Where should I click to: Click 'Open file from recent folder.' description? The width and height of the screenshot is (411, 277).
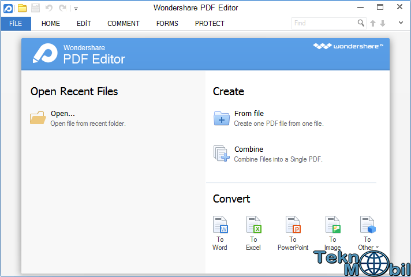pyautogui.click(x=88, y=123)
